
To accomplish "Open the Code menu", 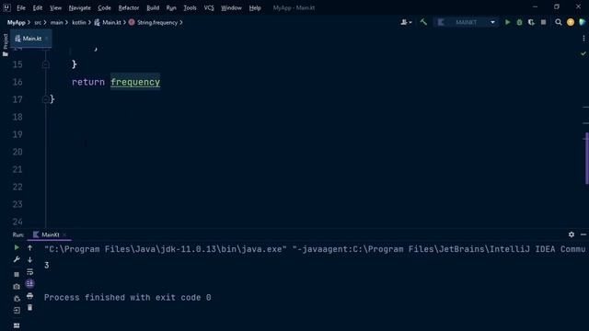I will pos(104,7).
